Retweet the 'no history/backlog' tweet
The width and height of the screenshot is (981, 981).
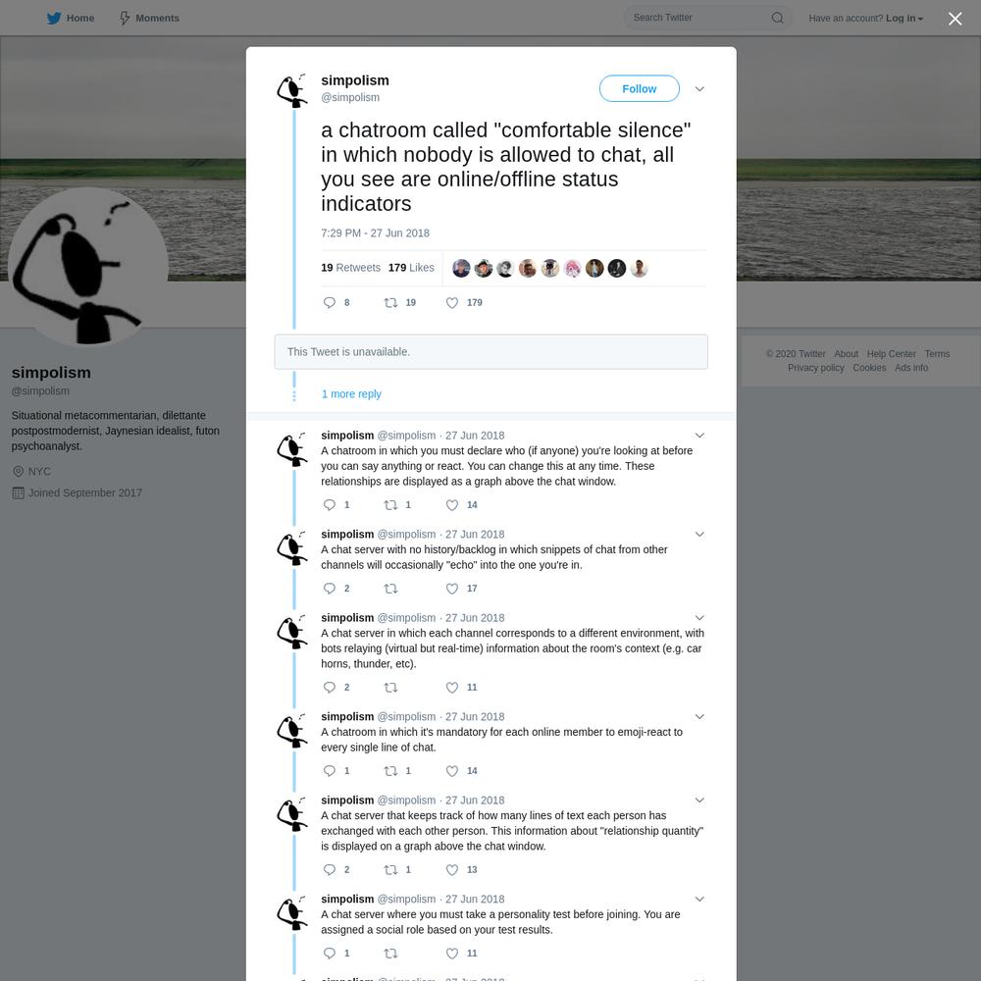tap(390, 589)
